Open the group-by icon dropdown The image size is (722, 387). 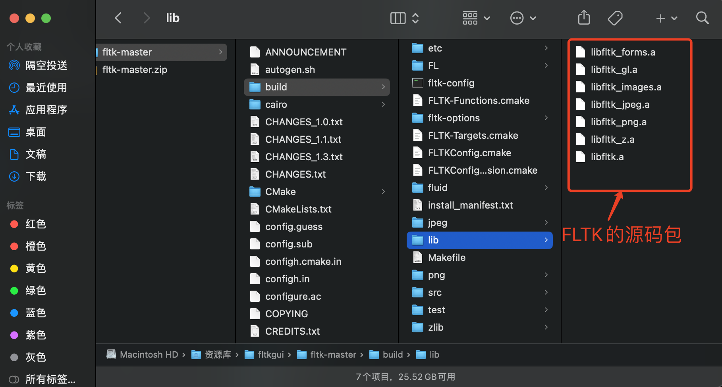[476, 18]
